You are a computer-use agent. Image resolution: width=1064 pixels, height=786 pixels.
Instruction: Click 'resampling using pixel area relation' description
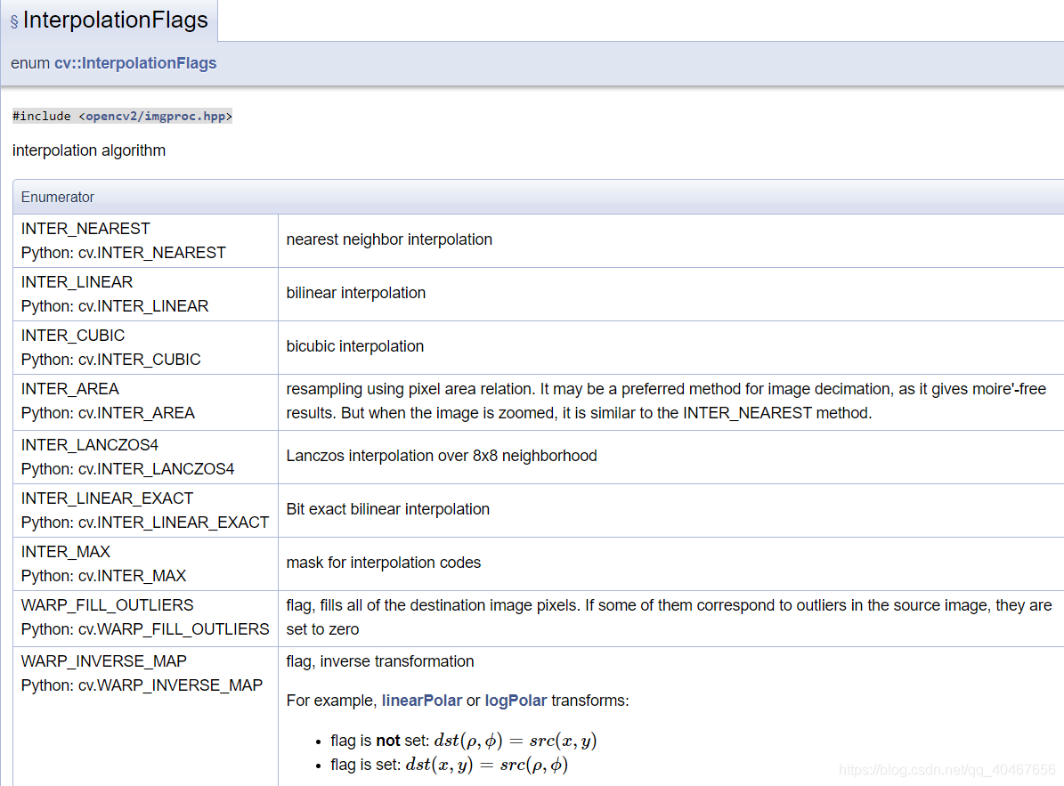666,401
